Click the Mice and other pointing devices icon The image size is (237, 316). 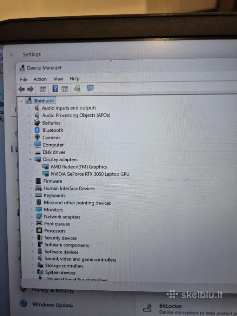click(x=39, y=202)
